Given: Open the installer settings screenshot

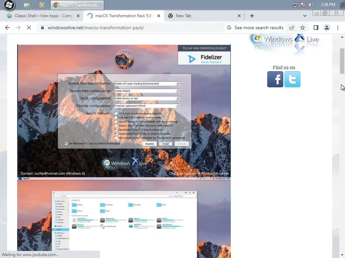Looking at the screenshot, I should click(124, 111).
